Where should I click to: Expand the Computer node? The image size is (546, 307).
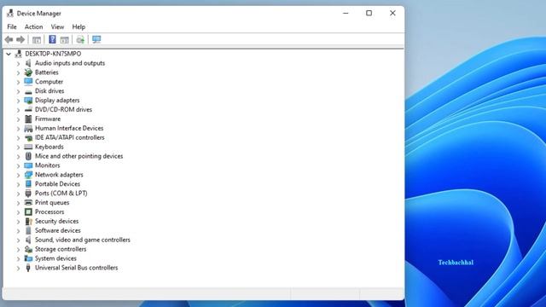(18, 82)
